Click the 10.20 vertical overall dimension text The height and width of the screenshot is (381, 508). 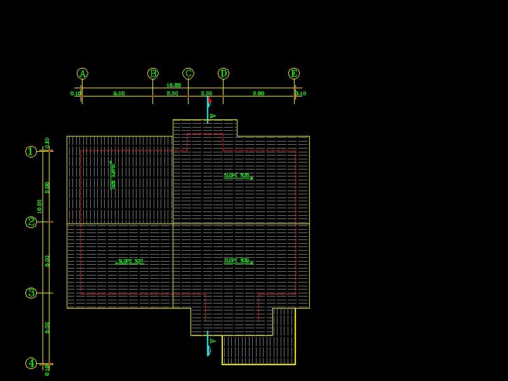[x=39, y=206]
